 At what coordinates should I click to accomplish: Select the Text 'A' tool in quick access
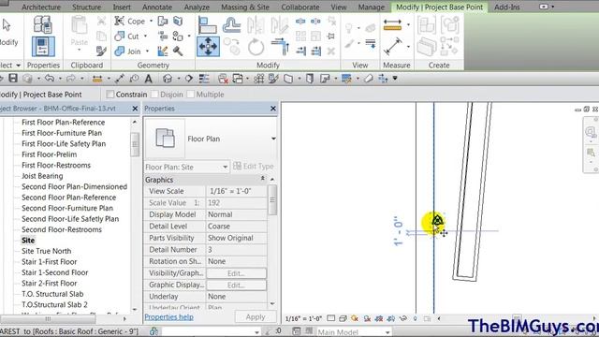[149, 79]
